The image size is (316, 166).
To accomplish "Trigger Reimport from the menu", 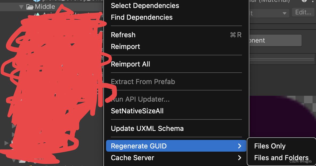I will (125, 46).
